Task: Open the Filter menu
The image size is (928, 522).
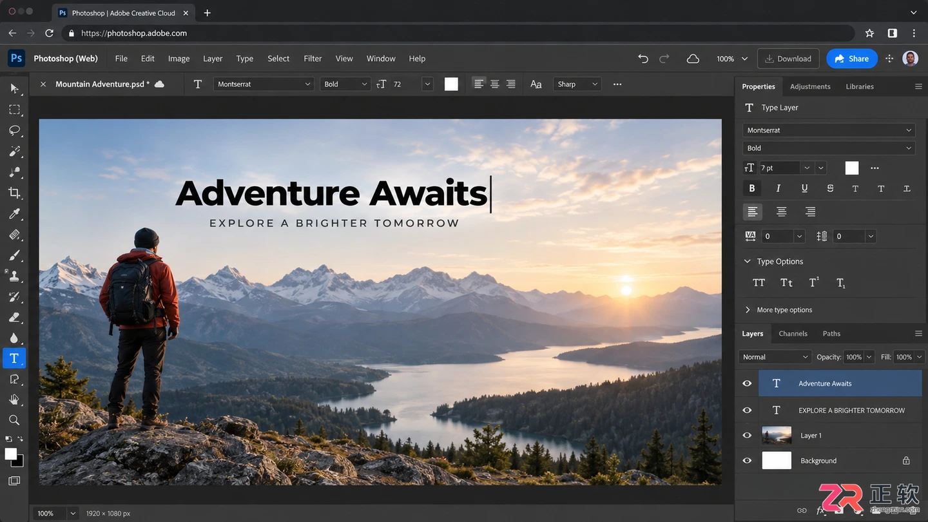Action: [313, 59]
